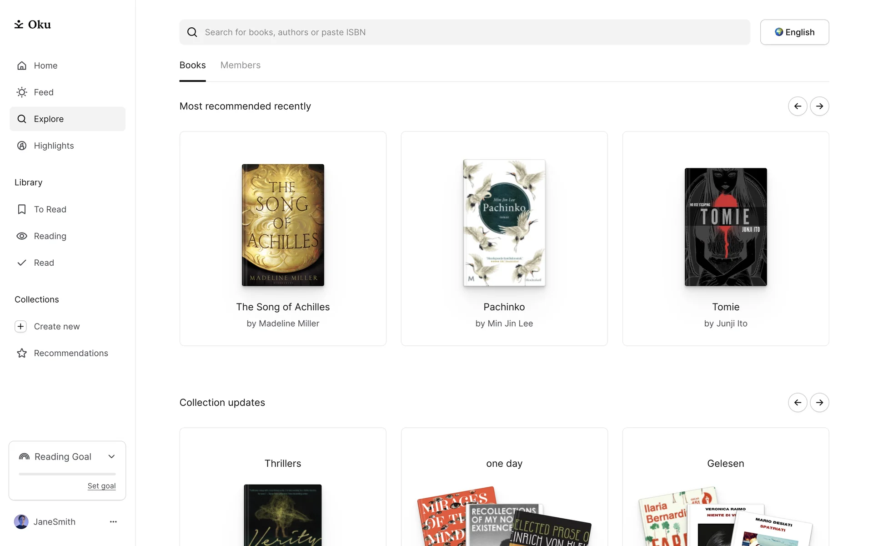This screenshot has height=546, width=873.
Task: Open the three-dot menu beside JaneSmith
Action: [x=113, y=522]
